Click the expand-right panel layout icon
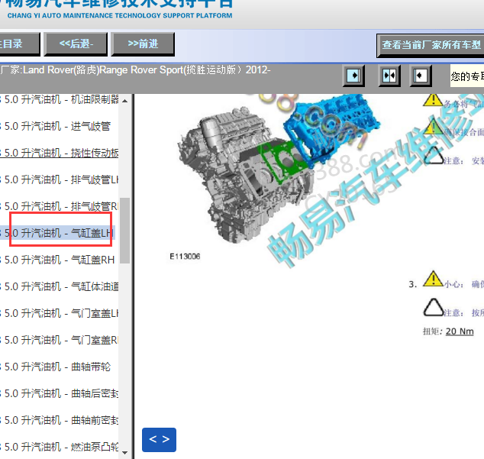The height and width of the screenshot is (459, 484). click(353, 76)
